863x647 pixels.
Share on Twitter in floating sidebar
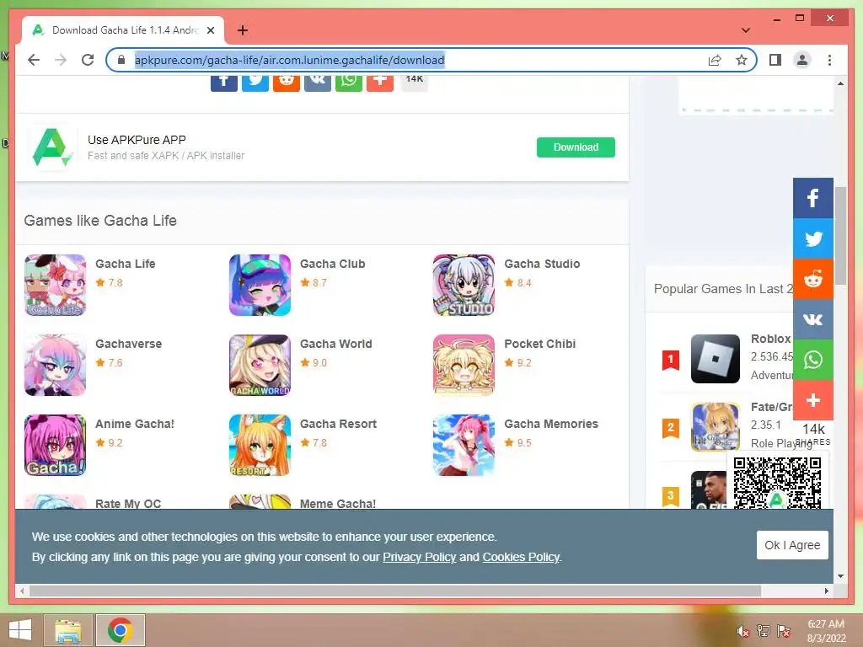tap(813, 238)
